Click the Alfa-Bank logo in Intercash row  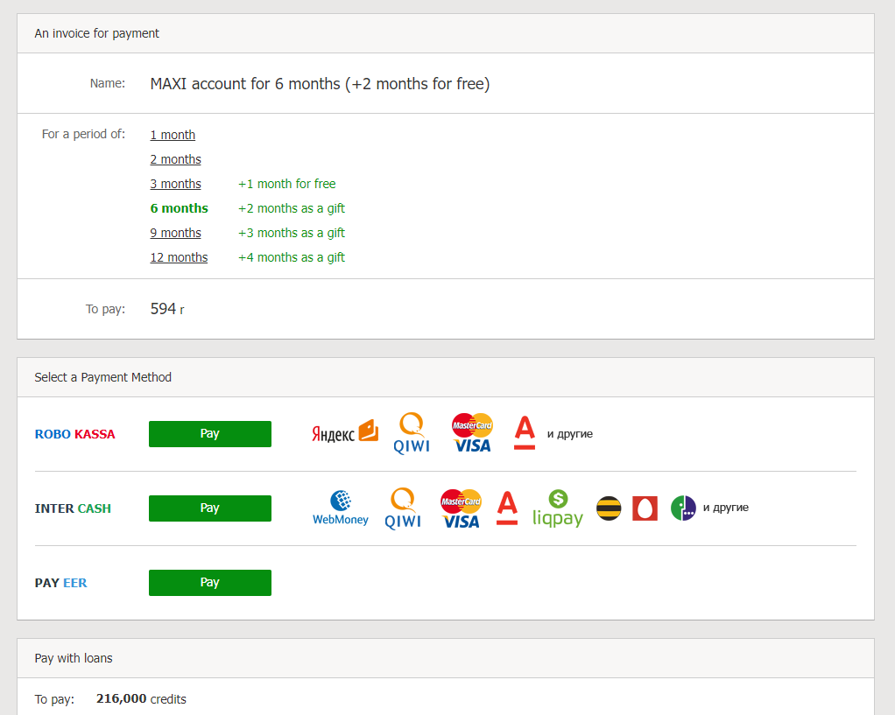(507, 508)
